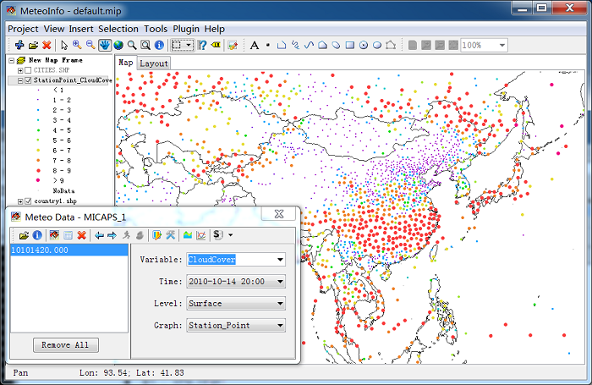Viewport: 592px width, 385px height.
Task: Click the Identifier info icon in main toolbar
Action: click(159, 46)
